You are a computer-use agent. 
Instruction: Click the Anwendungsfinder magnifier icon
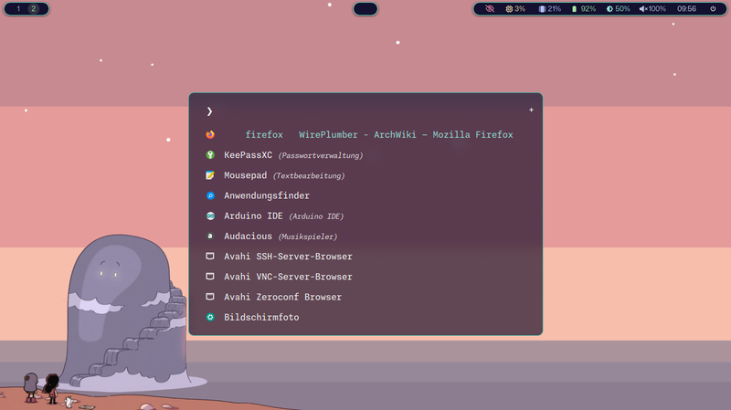coord(210,195)
